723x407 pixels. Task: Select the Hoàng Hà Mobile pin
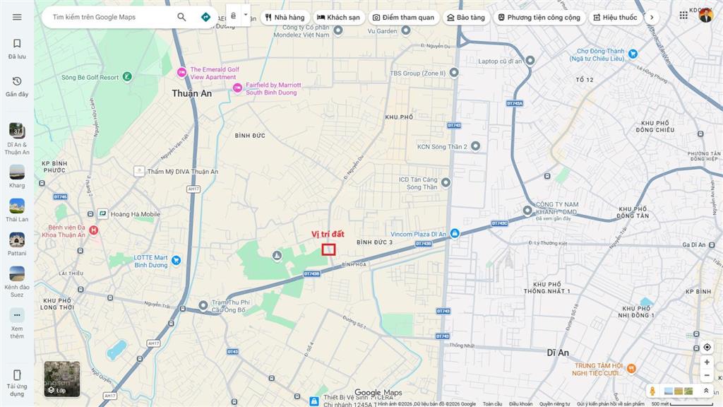coord(102,213)
